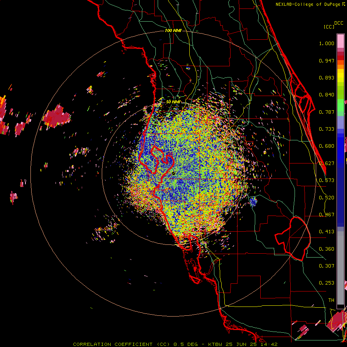Click the 0.413 scale value
The width and height of the screenshot is (347, 347).
327,232
